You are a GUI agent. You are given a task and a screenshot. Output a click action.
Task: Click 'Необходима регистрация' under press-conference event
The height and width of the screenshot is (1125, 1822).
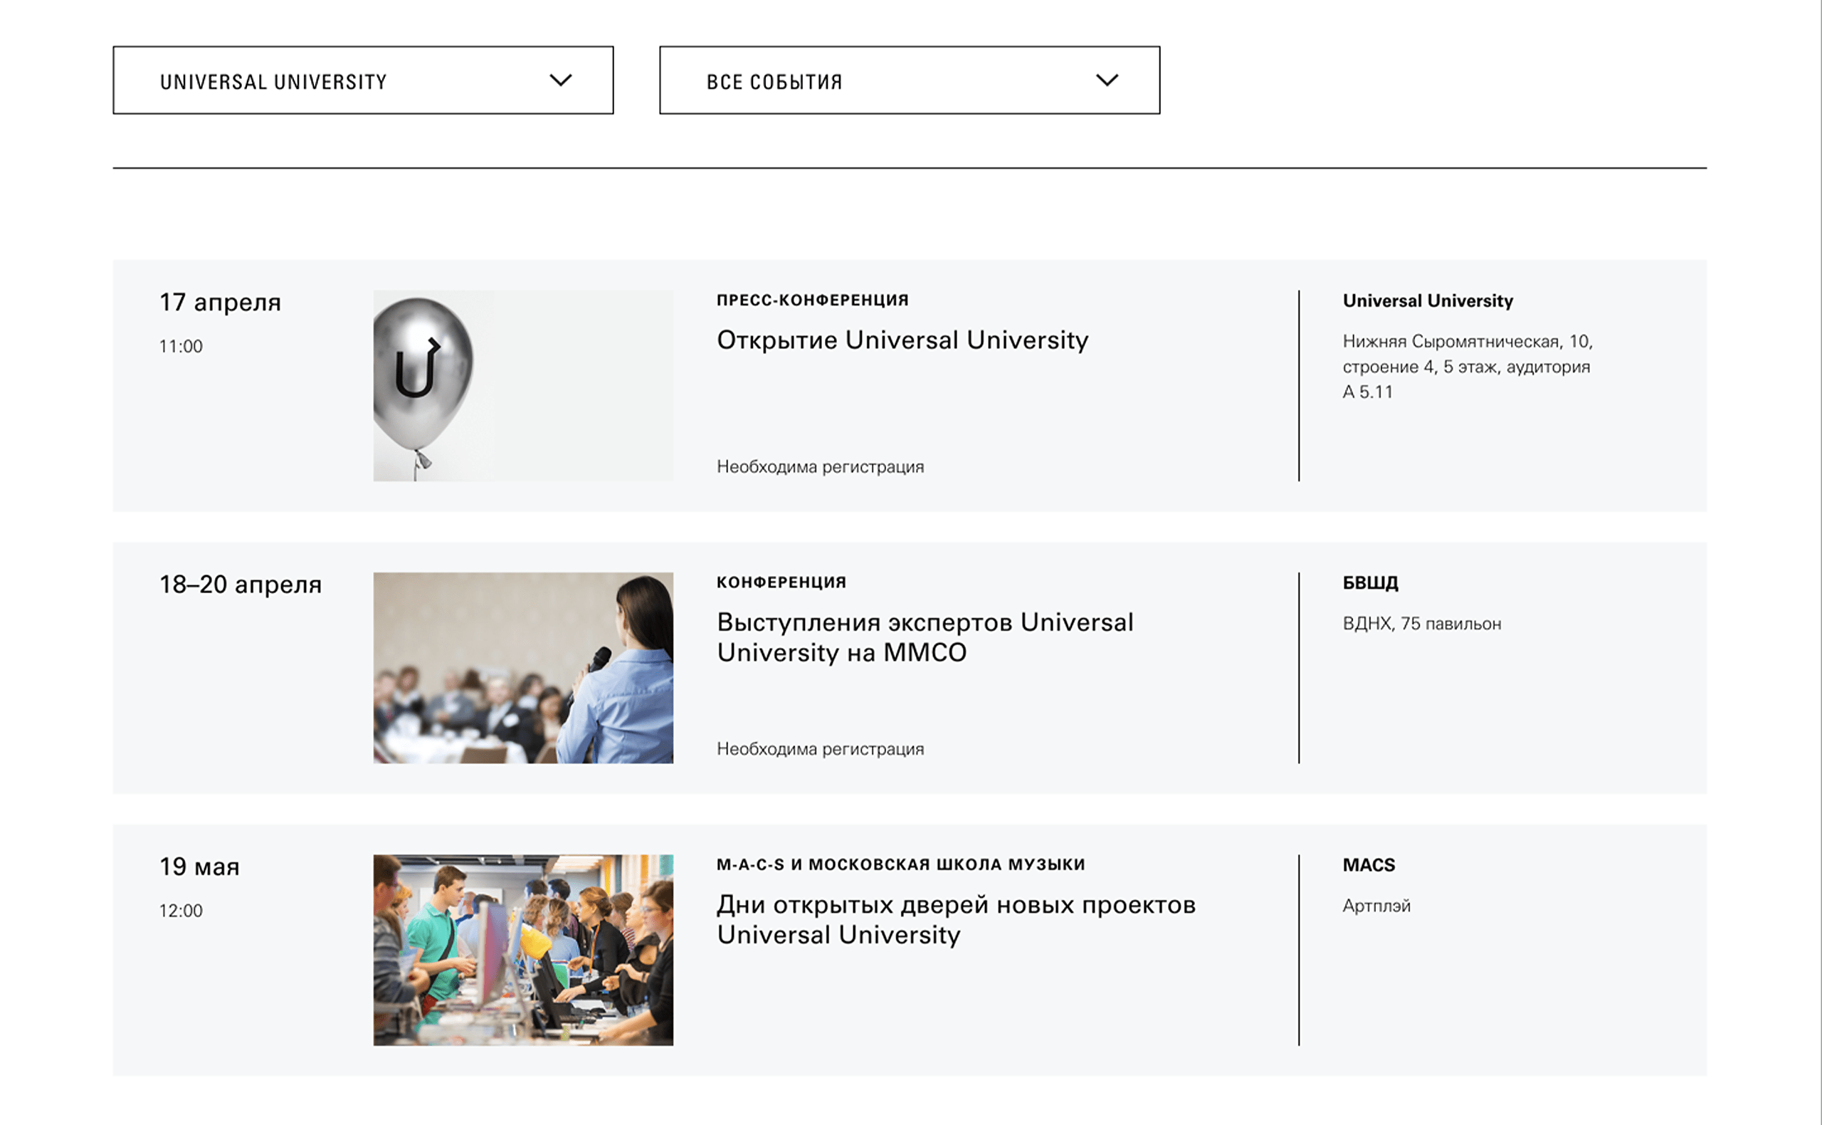pyautogui.click(x=821, y=466)
